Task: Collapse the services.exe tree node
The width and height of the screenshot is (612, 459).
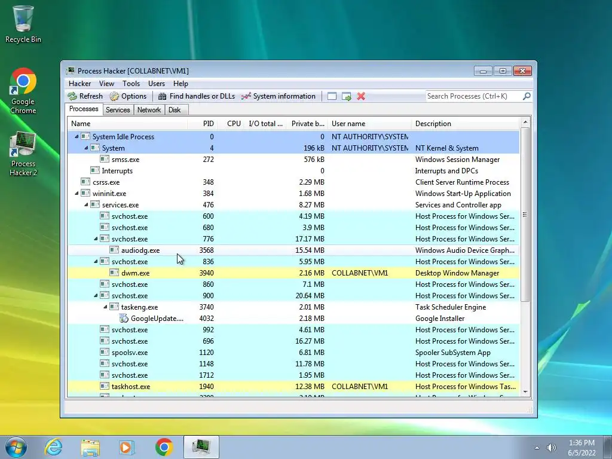Action: tap(86, 204)
